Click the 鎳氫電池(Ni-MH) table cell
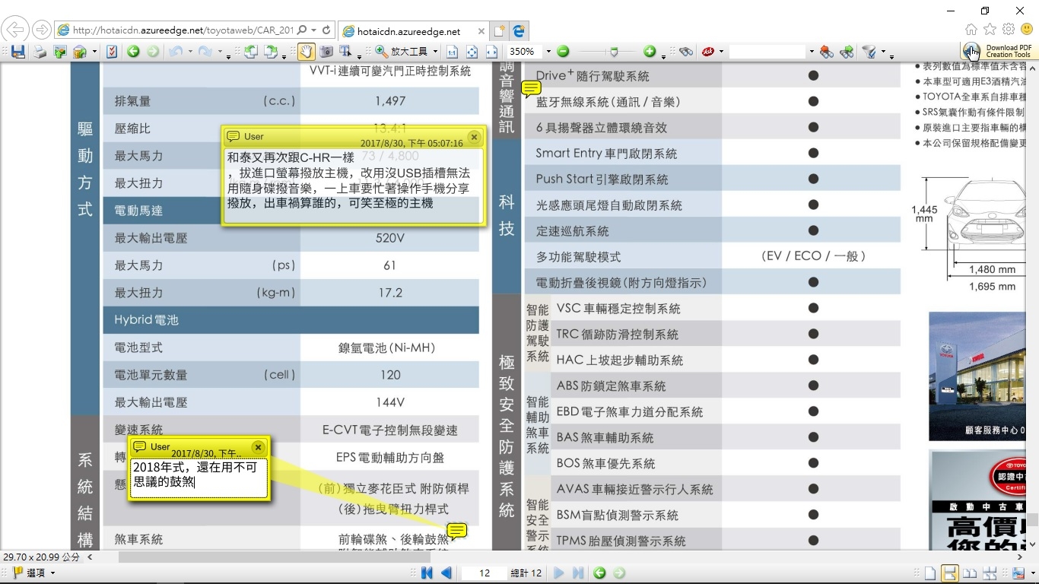1039x584 pixels. [389, 348]
